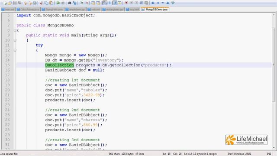Toggle Word wrap in toolbar
The height and width of the screenshot is (156, 277).
(x=105, y=3)
